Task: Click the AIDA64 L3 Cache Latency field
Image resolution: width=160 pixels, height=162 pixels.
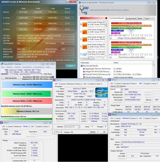Action: [x=67, y=29]
